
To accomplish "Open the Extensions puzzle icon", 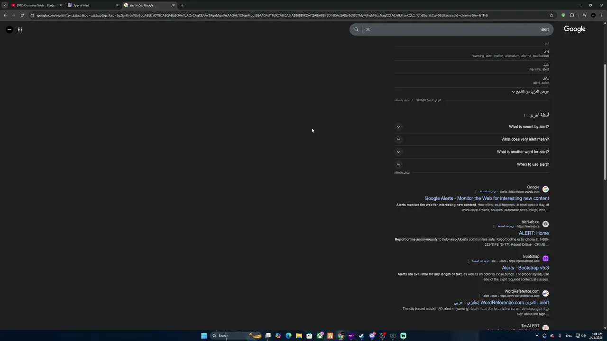I will pos(572,15).
